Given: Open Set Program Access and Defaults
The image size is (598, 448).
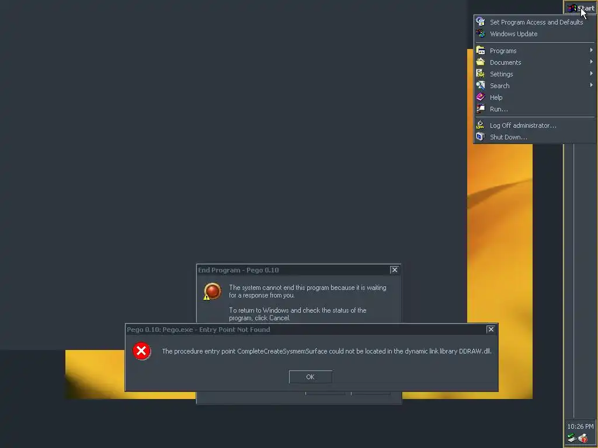Looking at the screenshot, I should [534, 22].
